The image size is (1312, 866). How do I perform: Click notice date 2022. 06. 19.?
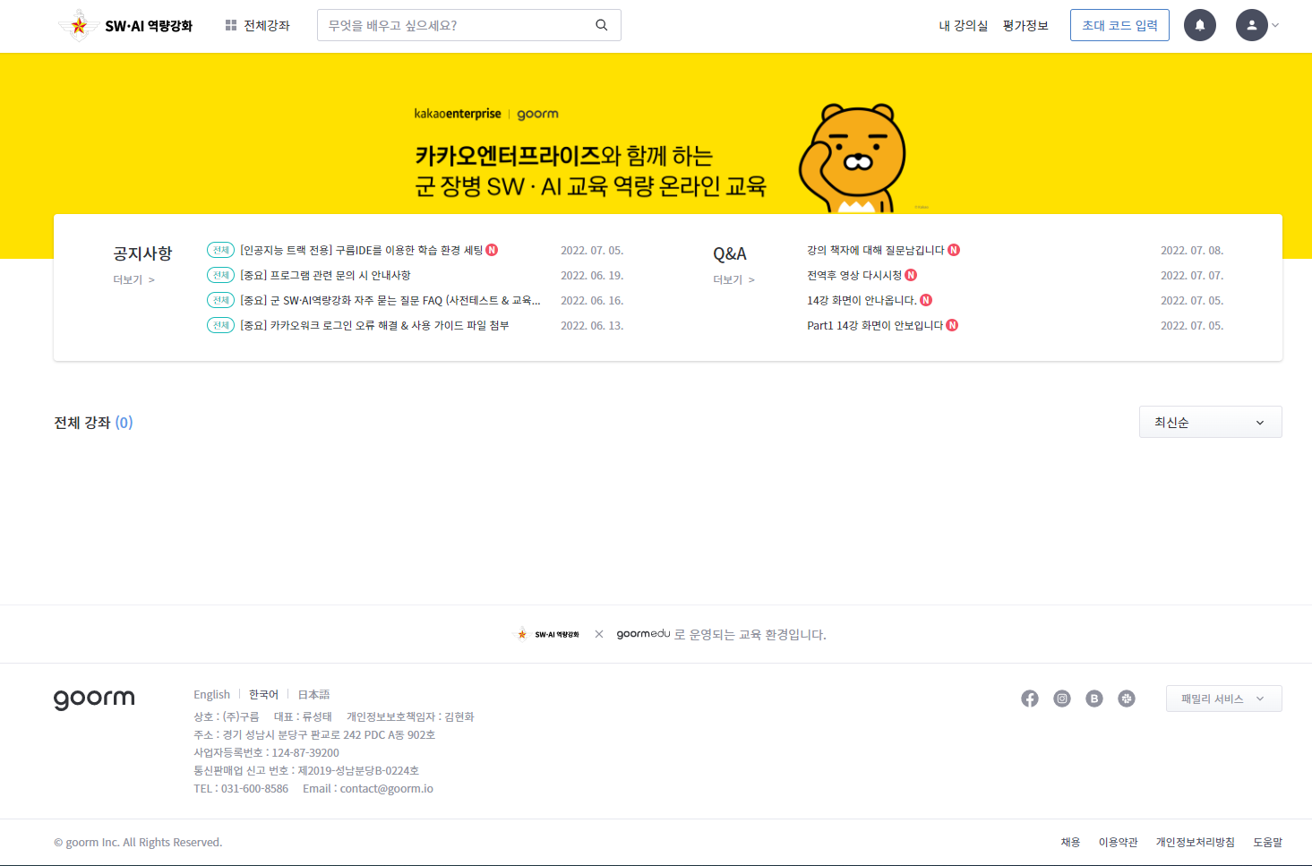pos(592,275)
